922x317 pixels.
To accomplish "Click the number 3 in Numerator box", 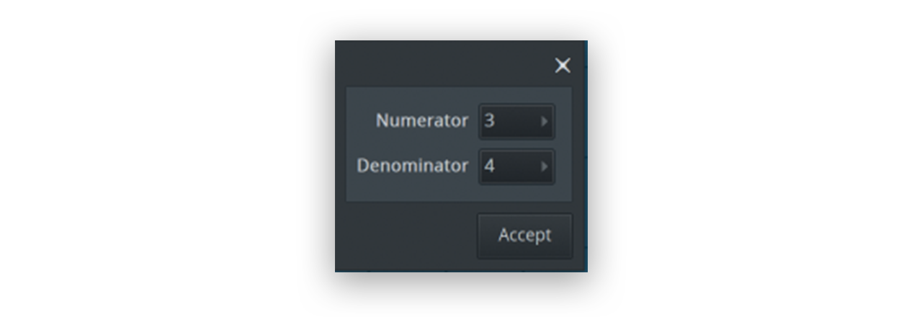I will tap(489, 121).
